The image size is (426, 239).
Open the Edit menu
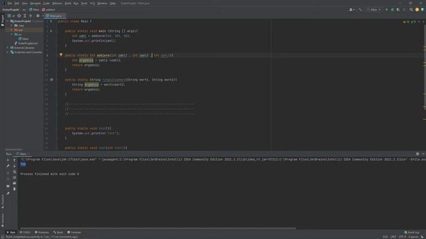point(17,3)
